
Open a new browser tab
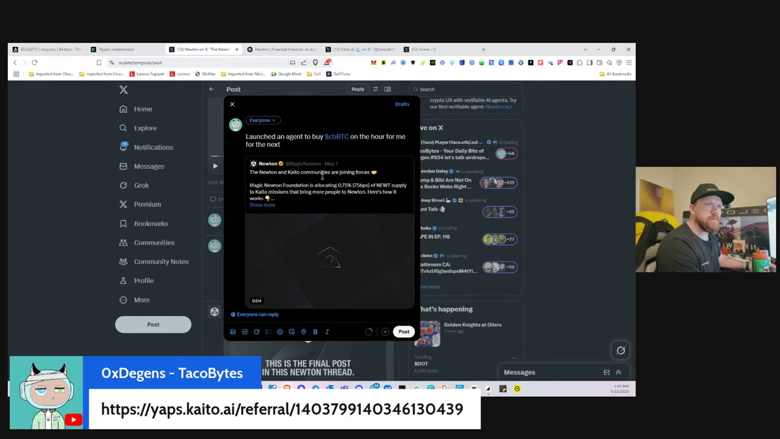[x=483, y=49]
